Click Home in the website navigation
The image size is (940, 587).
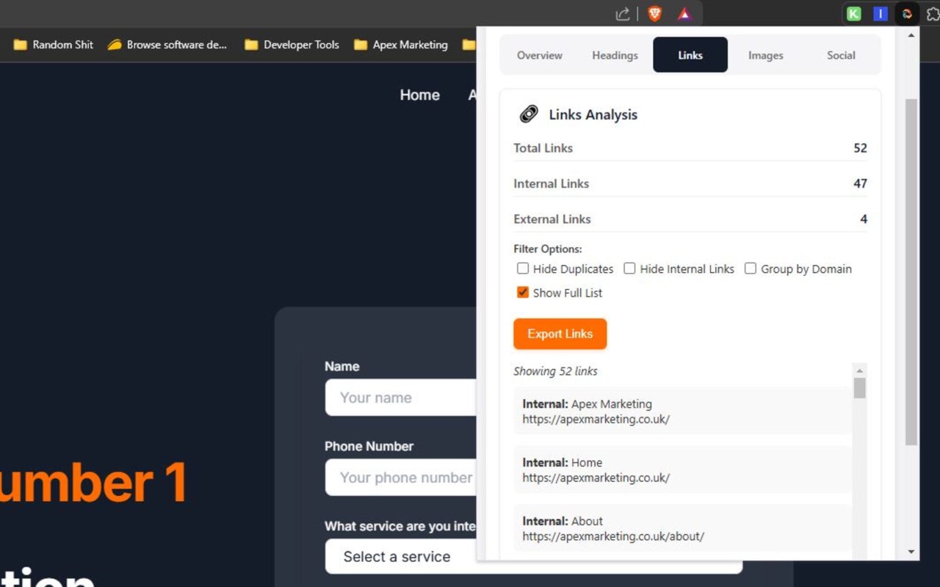pos(420,95)
